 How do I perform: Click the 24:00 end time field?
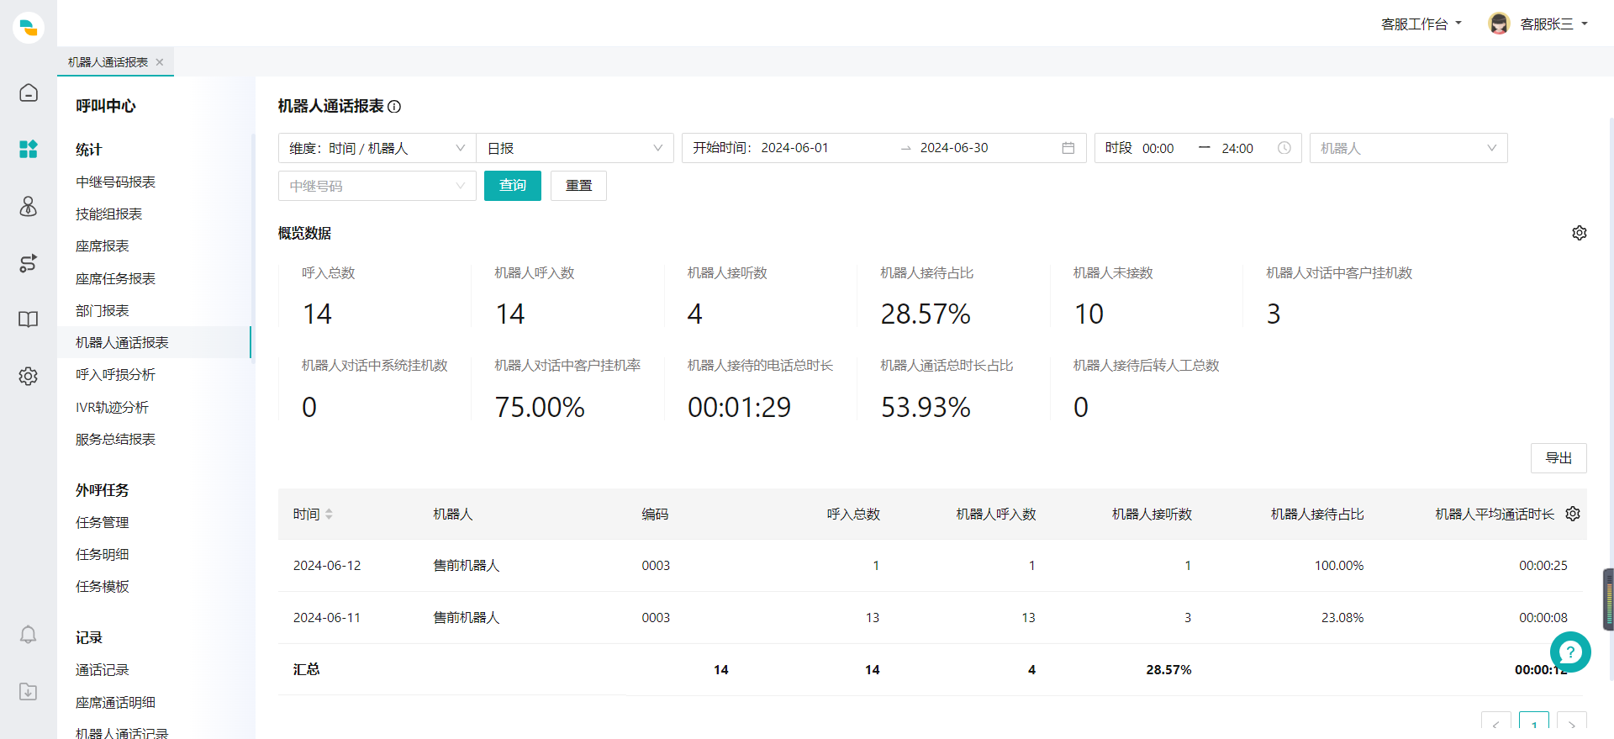[x=1237, y=149]
